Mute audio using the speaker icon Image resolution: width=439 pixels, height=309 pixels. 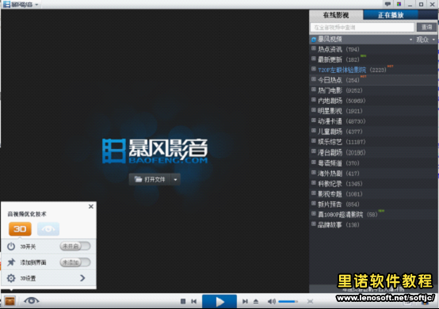(x=271, y=301)
